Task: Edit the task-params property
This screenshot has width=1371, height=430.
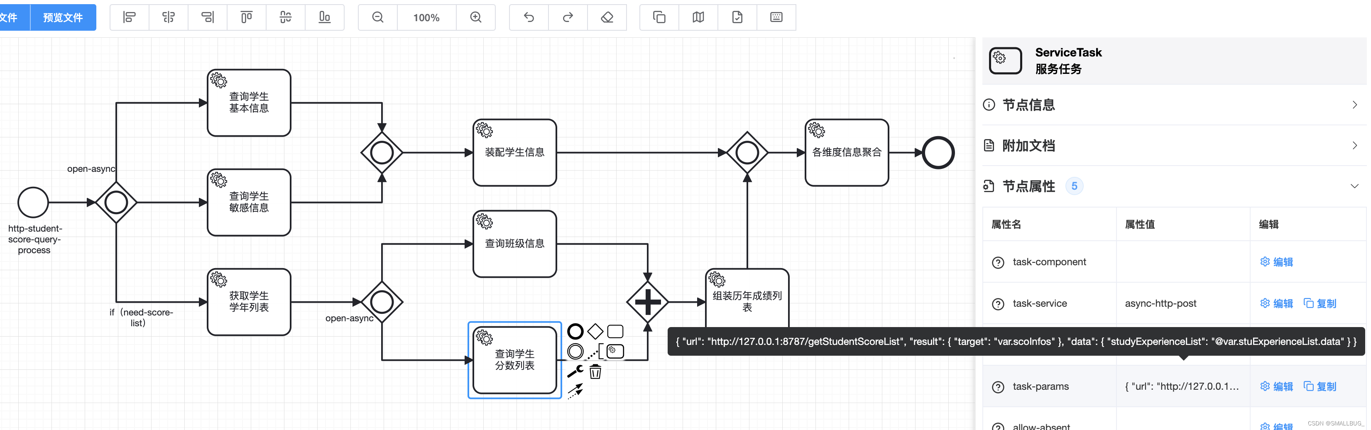Action: pyautogui.click(x=1277, y=386)
